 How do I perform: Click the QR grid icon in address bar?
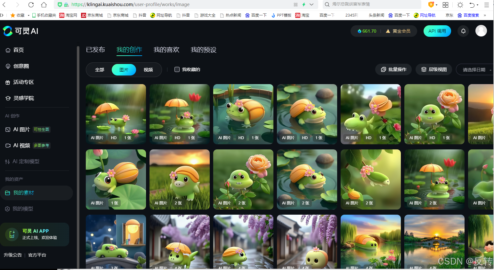[296, 4]
